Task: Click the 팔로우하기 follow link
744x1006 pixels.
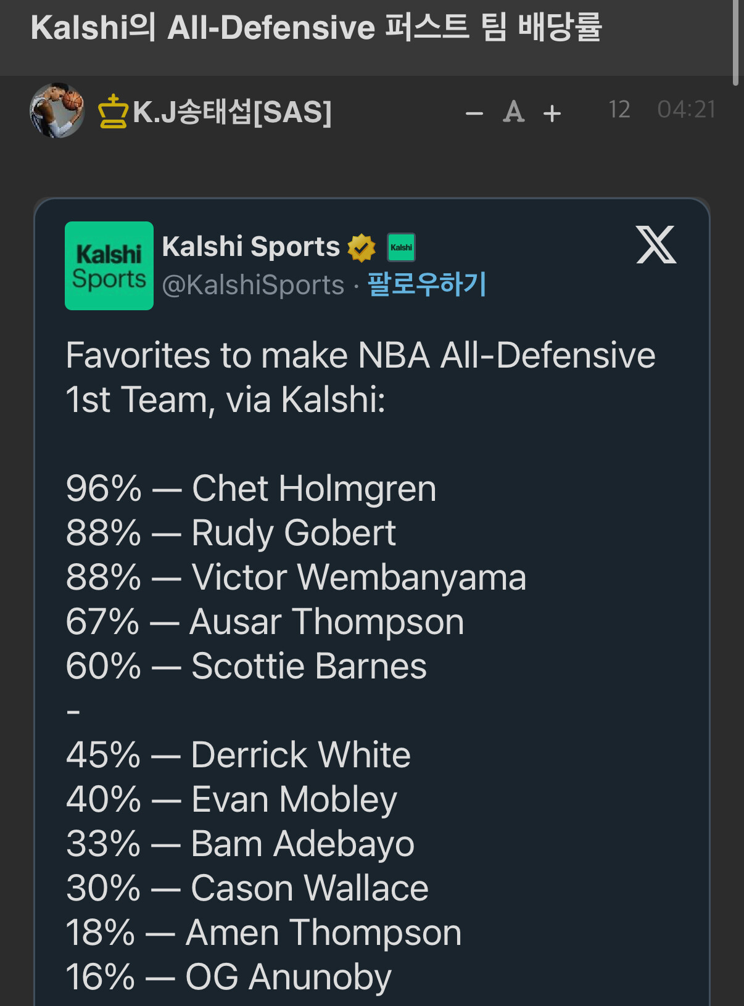Action: [x=427, y=285]
